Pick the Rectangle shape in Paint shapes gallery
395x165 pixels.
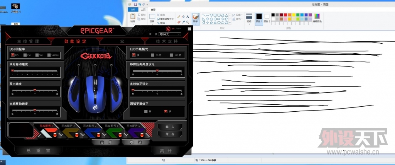(x=215, y=15)
